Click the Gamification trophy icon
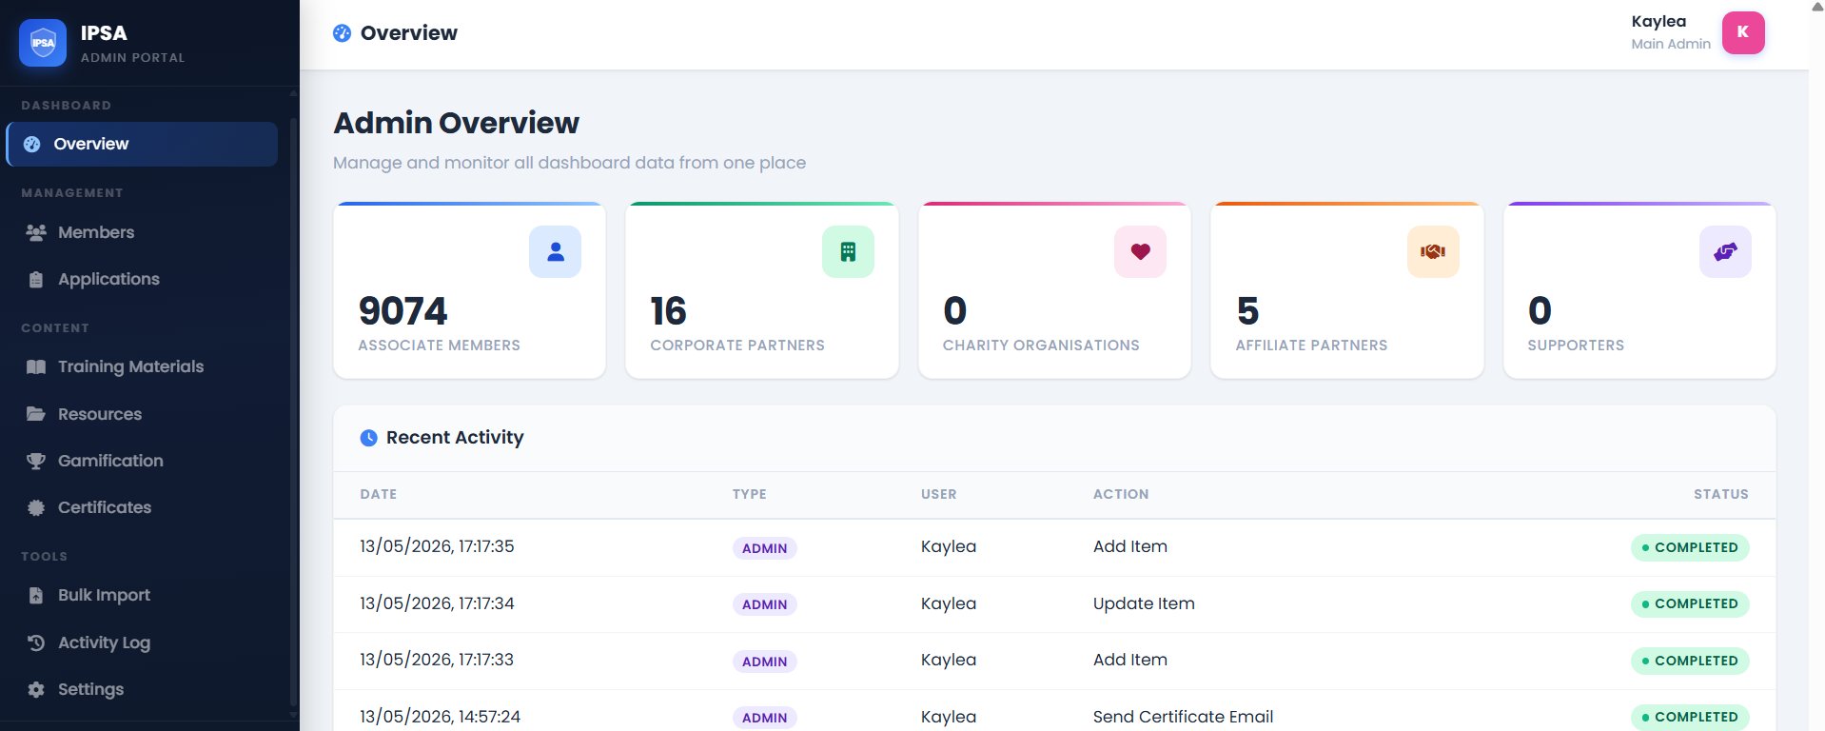The width and height of the screenshot is (1825, 731). point(36,461)
